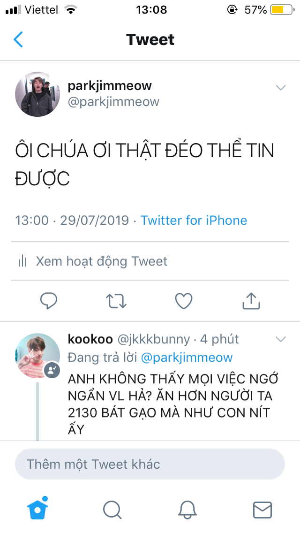The width and height of the screenshot is (300, 533).
Task: Tap the reply speech bubble icon
Action: click(49, 301)
